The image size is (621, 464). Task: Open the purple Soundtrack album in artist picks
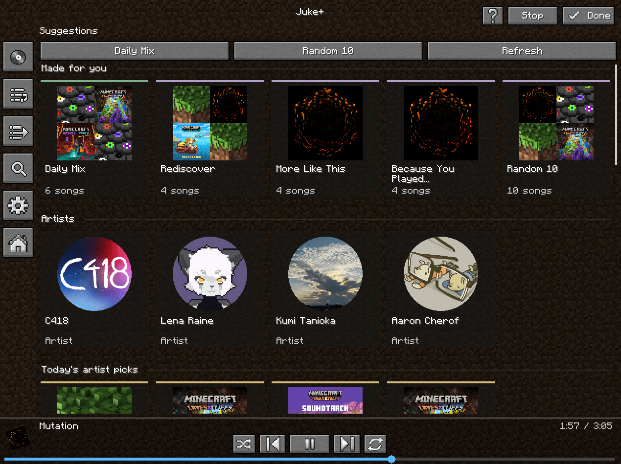(325, 400)
